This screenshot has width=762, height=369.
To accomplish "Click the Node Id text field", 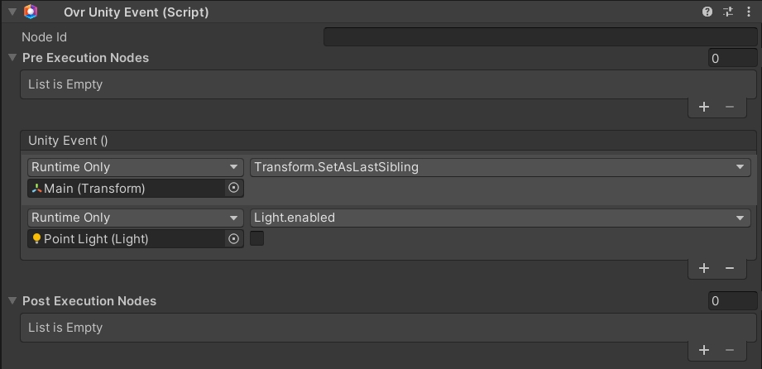I will coord(539,37).
